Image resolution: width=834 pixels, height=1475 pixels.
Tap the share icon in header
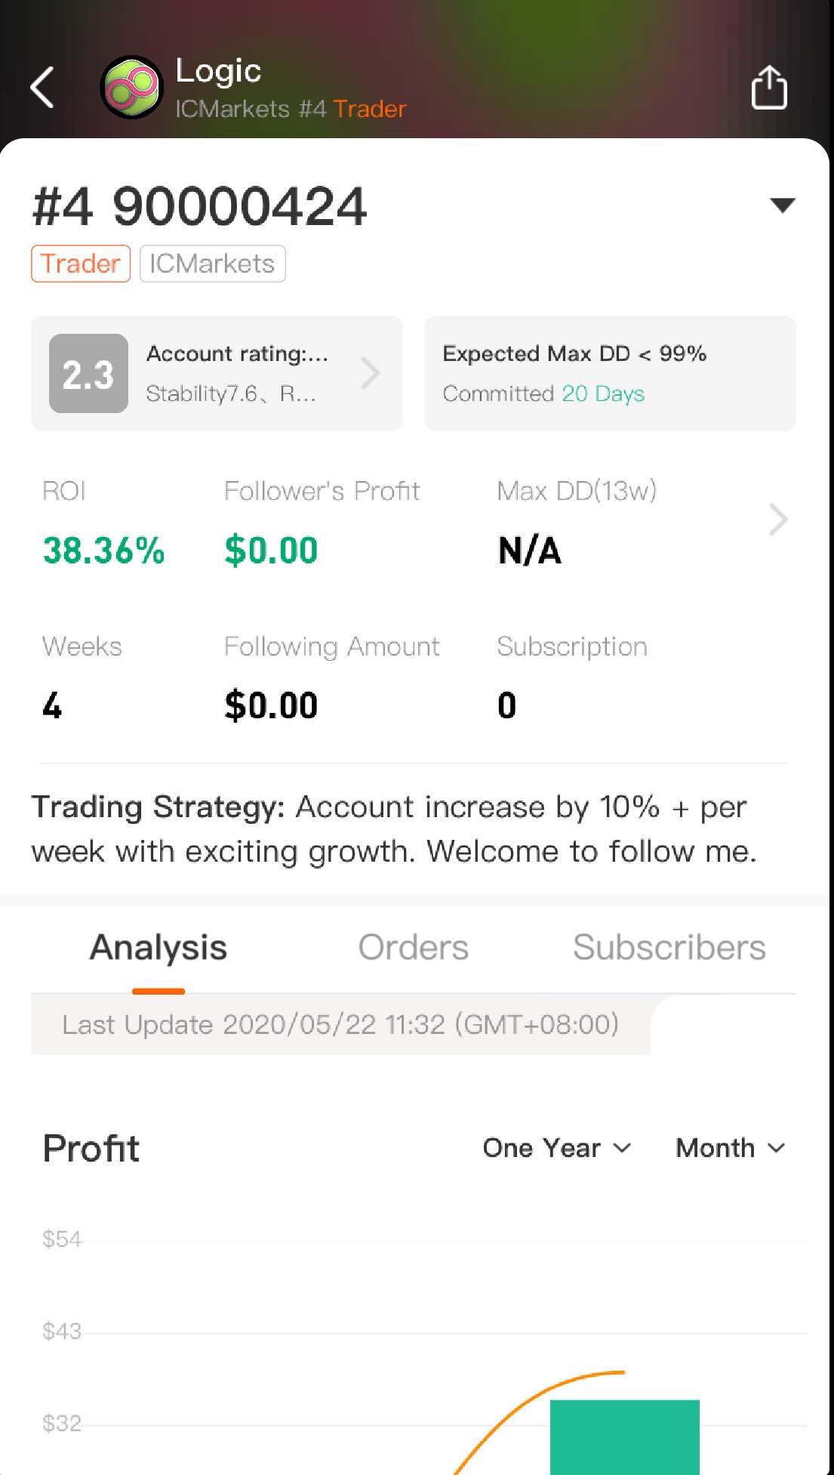pos(769,88)
